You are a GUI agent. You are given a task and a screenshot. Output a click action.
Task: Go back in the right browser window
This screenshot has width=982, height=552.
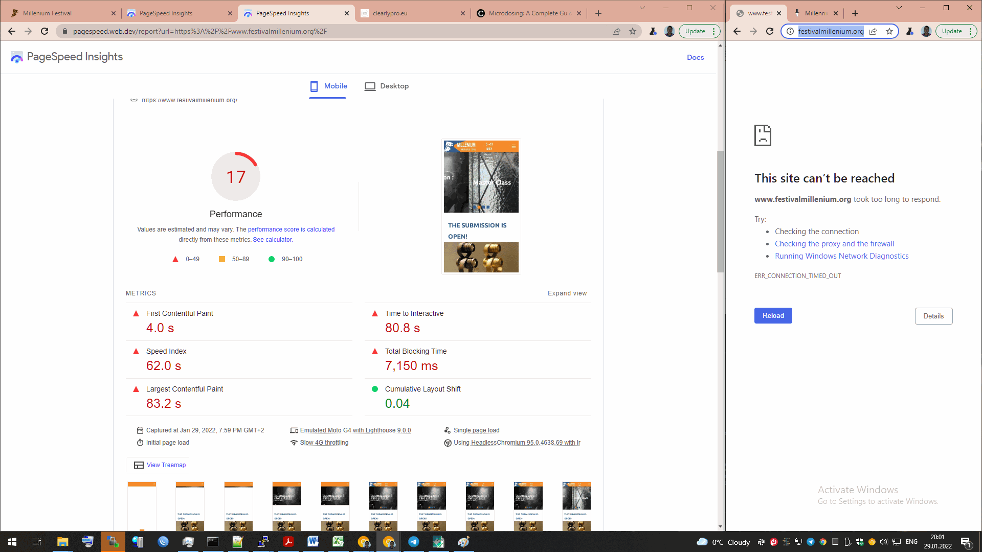point(736,31)
